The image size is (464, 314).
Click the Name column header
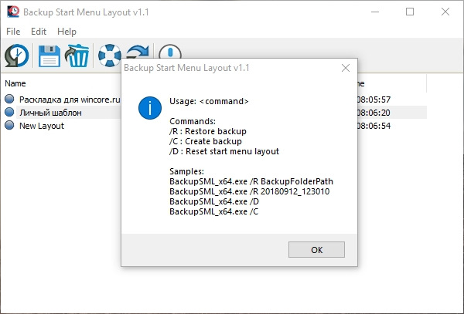tap(15, 83)
